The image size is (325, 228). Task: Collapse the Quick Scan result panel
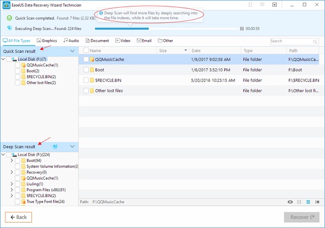click(73, 50)
